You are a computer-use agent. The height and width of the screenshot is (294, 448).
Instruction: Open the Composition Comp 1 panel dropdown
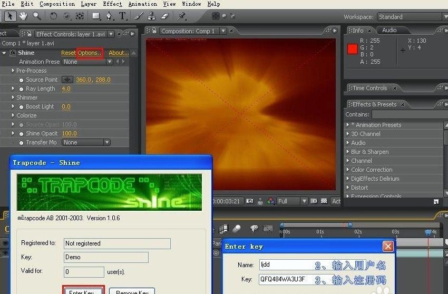[x=223, y=31]
